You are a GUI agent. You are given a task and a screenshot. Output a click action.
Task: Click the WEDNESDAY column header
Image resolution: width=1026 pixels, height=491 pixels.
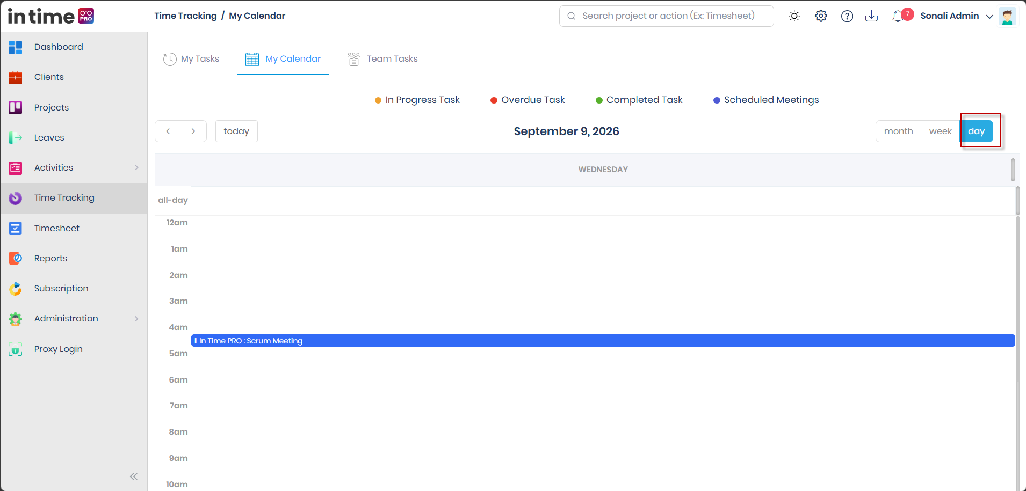coord(603,170)
